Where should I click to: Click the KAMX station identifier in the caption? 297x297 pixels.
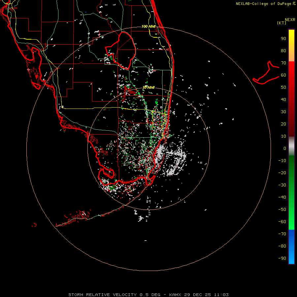coord(175,295)
